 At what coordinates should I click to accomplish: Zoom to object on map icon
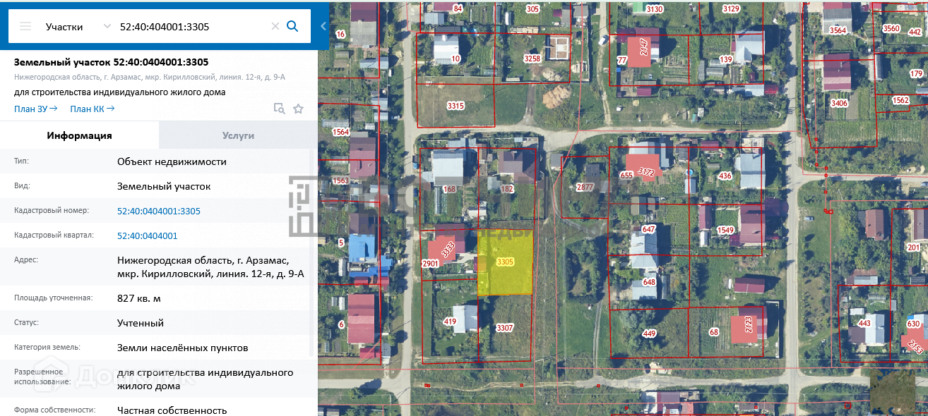(x=280, y=109)
